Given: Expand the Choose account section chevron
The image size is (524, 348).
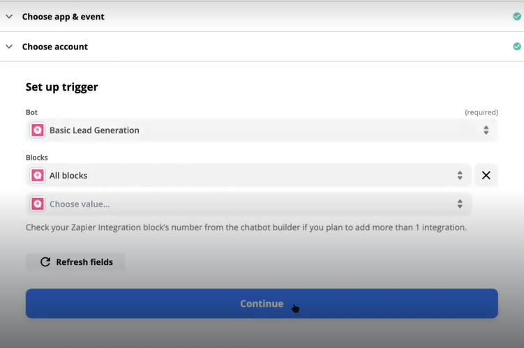Looking at the screenshot, I should tap(9, 47).
